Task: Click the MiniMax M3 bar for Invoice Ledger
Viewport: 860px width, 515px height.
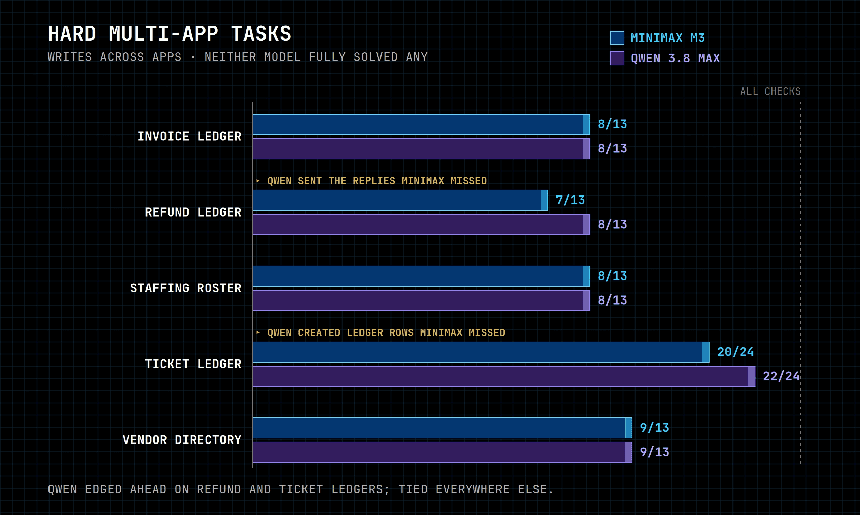Action: [x=421, y=124]
